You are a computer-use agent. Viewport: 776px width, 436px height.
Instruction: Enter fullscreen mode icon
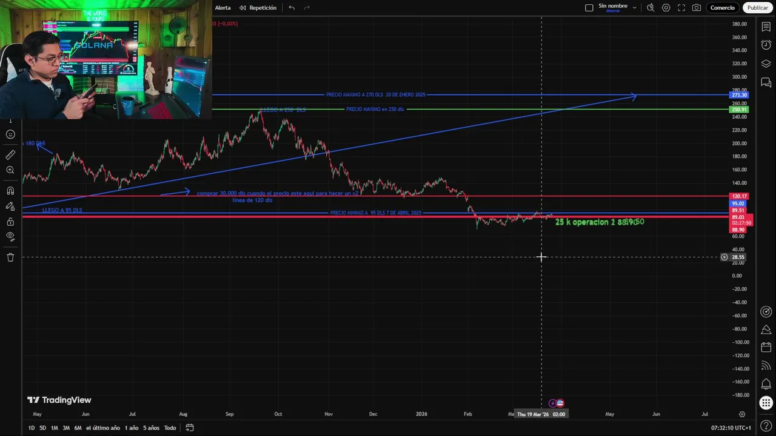pyautogui.click(x=681, y=8)
